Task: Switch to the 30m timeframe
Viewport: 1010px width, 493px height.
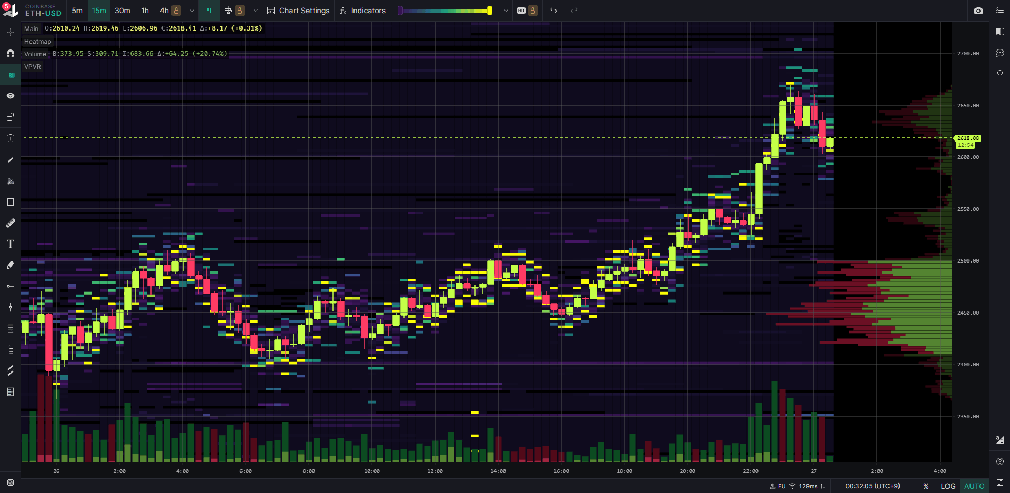Action: (x=123, y=11)
